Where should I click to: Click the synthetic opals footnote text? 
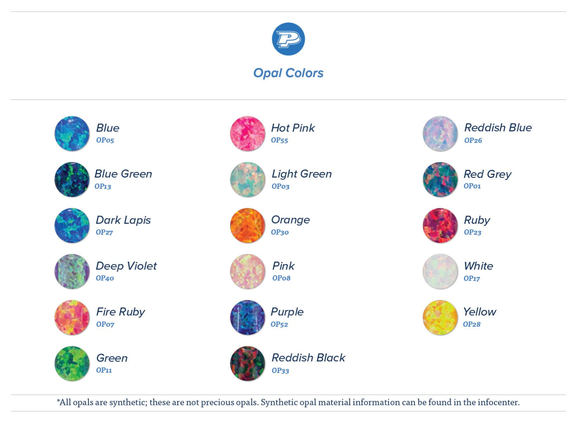288,402
